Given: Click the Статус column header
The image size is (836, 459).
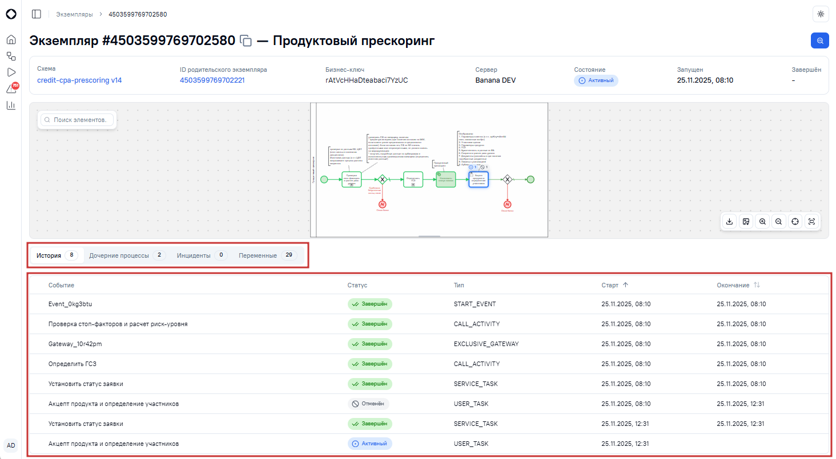Looking at the screenshot, I should click(x=357, y=285).
